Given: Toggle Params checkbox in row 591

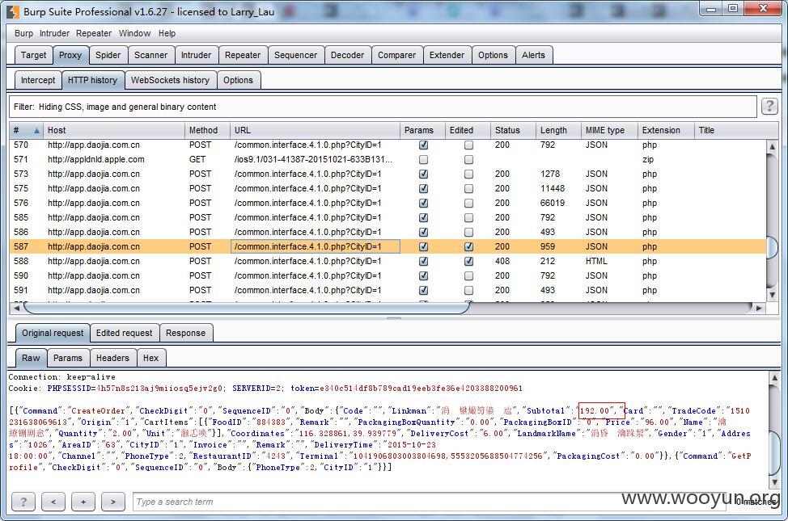Looking at the screenshot, I should (424, 291).
